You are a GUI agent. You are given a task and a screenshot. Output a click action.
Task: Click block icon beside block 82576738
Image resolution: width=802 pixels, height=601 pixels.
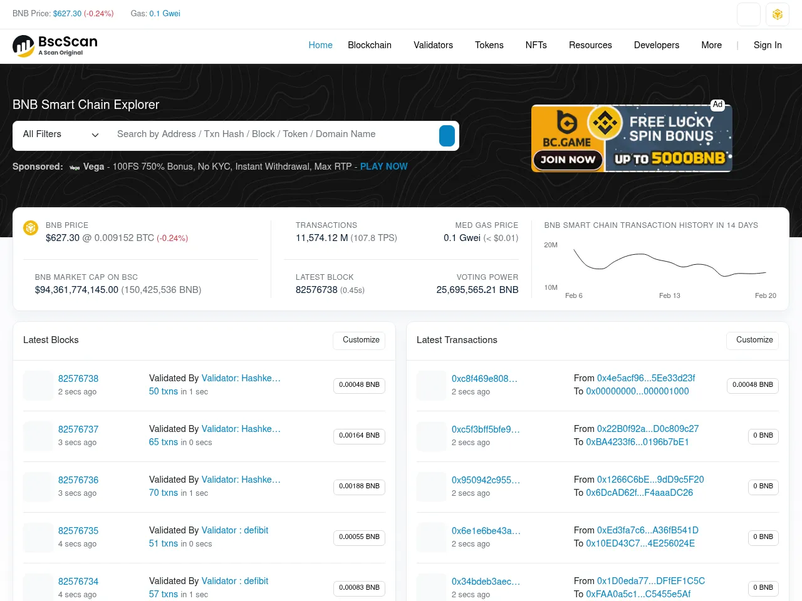(x=38, y=385)
